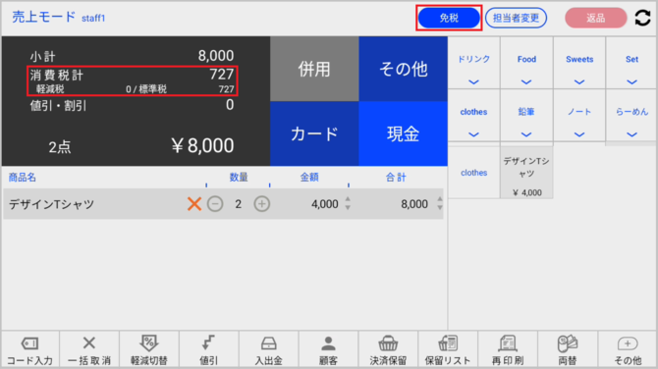Click the 数量 column header
The width and height of the screenshot is (658, 369).
[239, 178]
